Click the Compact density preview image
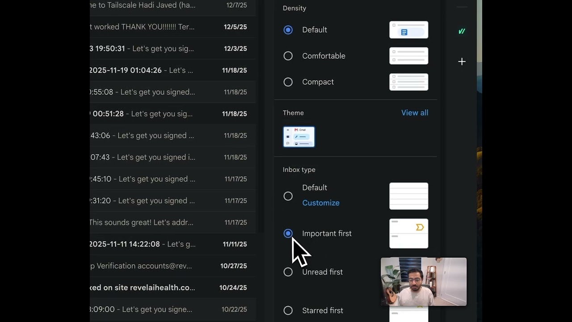This screenshot has width=572, height=322. [x=409, y=82]
